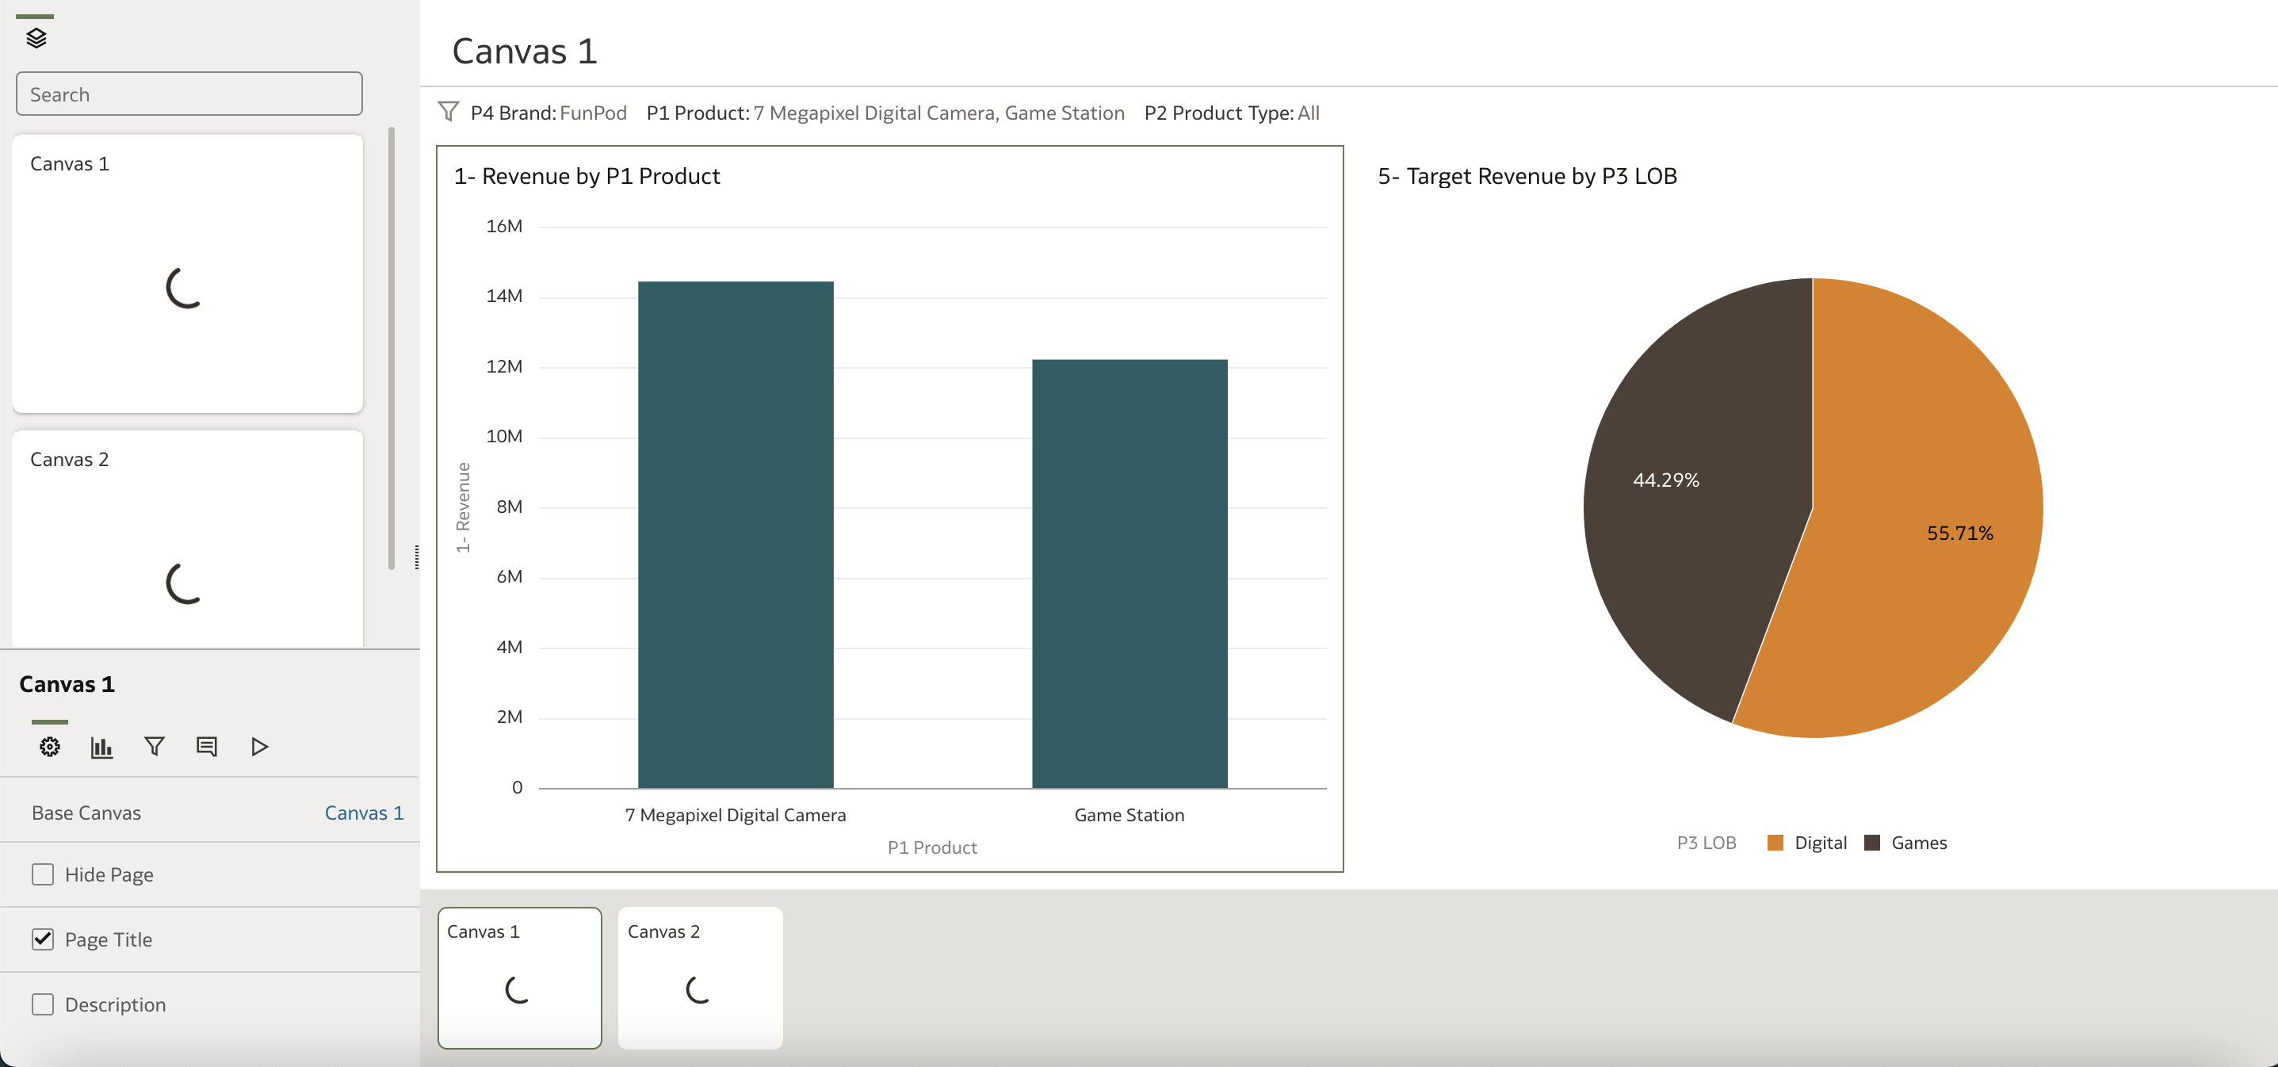2278x1067 pixels.
Task: Click the Games legend brown swatch
Action: point(1872,843)
